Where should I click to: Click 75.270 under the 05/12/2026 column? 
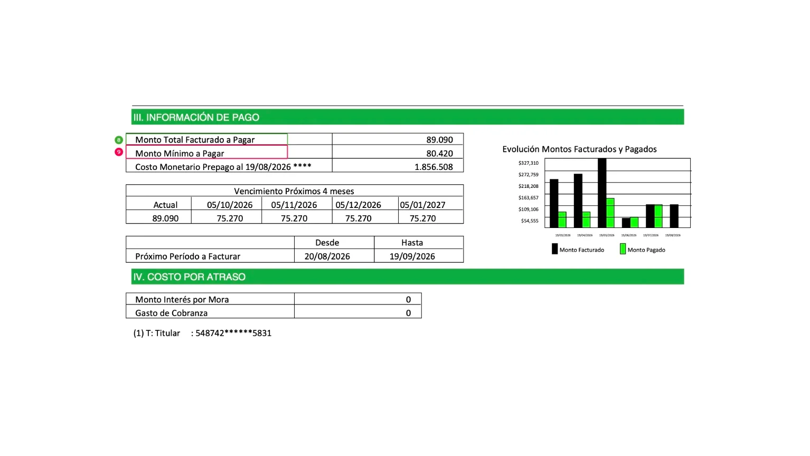click(359, 218)
